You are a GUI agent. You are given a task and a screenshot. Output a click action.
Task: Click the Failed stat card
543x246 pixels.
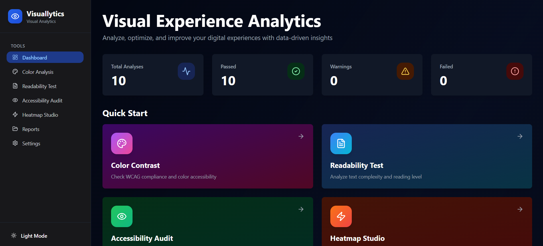tap(481, 75)
